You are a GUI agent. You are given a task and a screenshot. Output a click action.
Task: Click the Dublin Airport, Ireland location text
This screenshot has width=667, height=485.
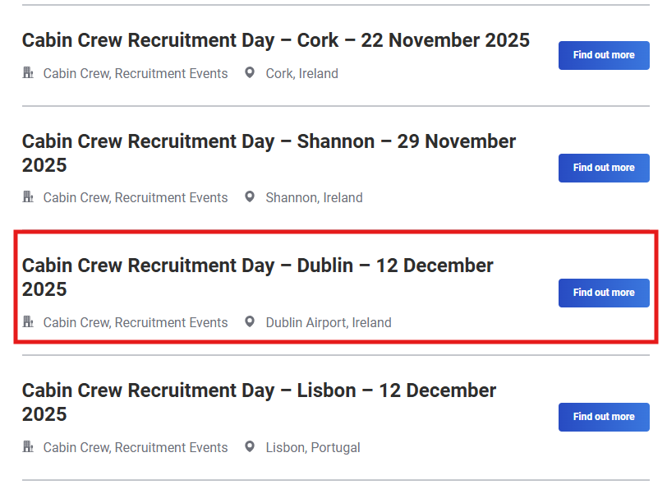(x=329, y=323)
